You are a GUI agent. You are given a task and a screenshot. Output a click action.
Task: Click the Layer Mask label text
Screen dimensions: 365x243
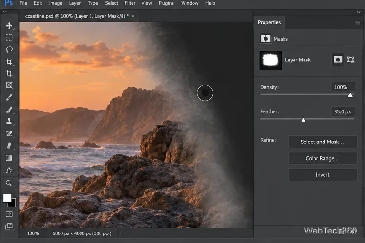[x=298, y=60]
